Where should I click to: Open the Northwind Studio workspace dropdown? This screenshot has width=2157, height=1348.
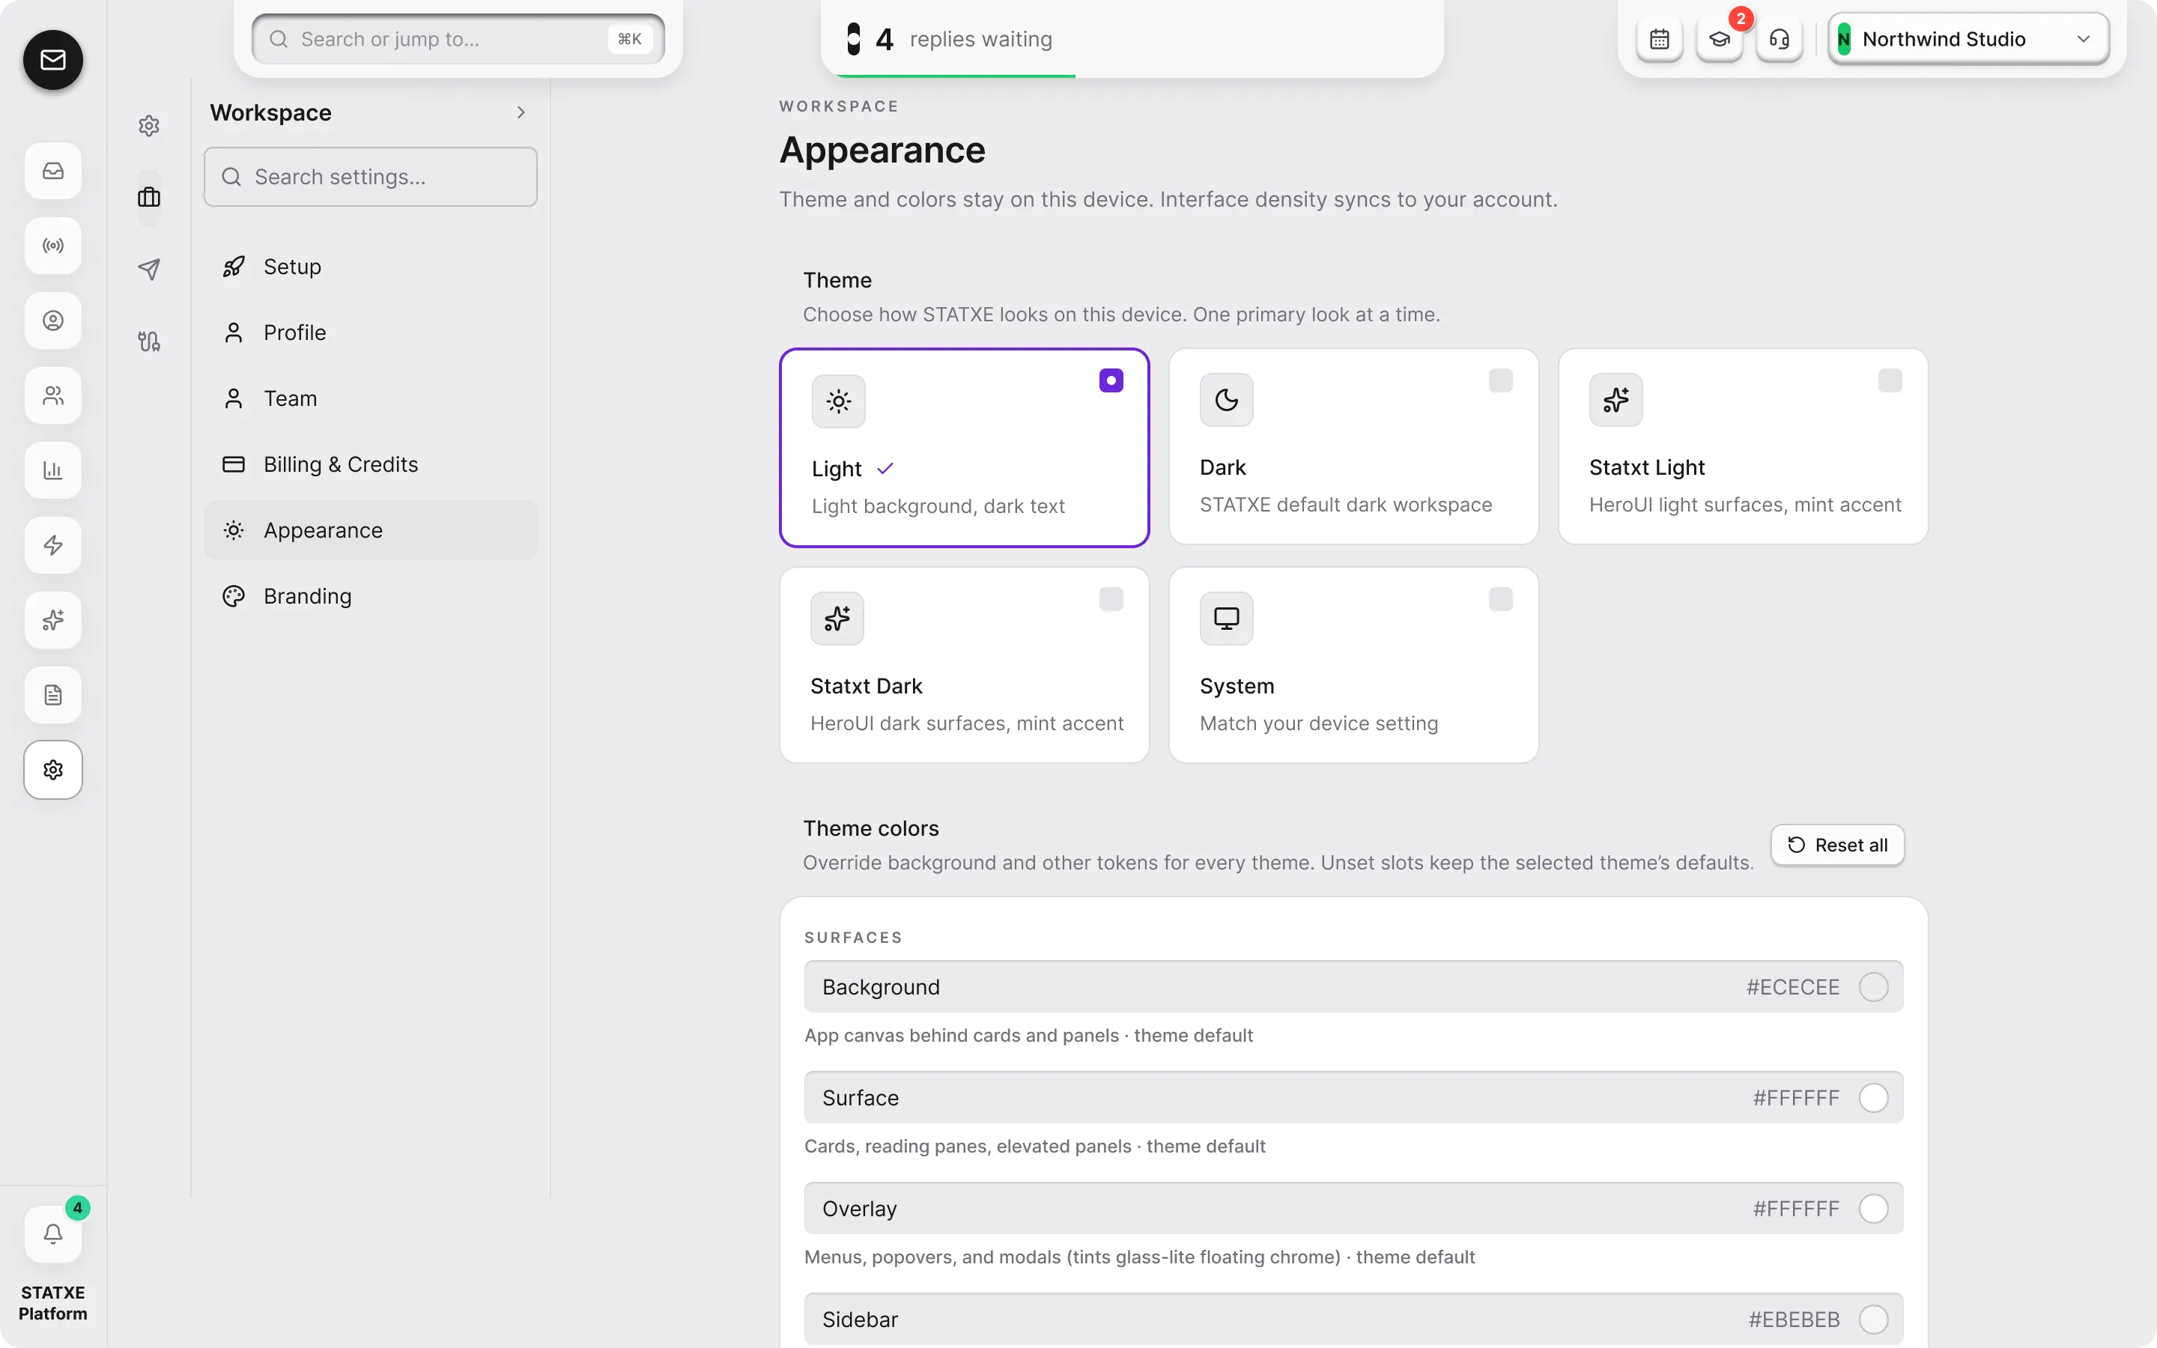(x=1968, y=39)
